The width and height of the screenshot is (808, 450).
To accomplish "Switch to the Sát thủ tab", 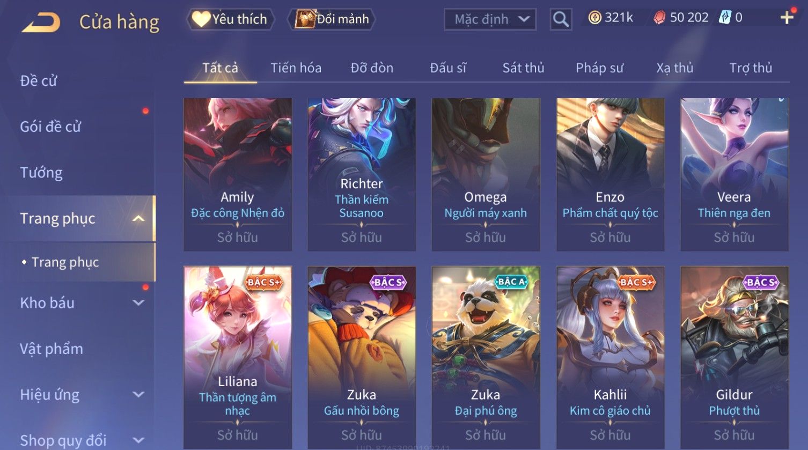I will pos(523,68).
